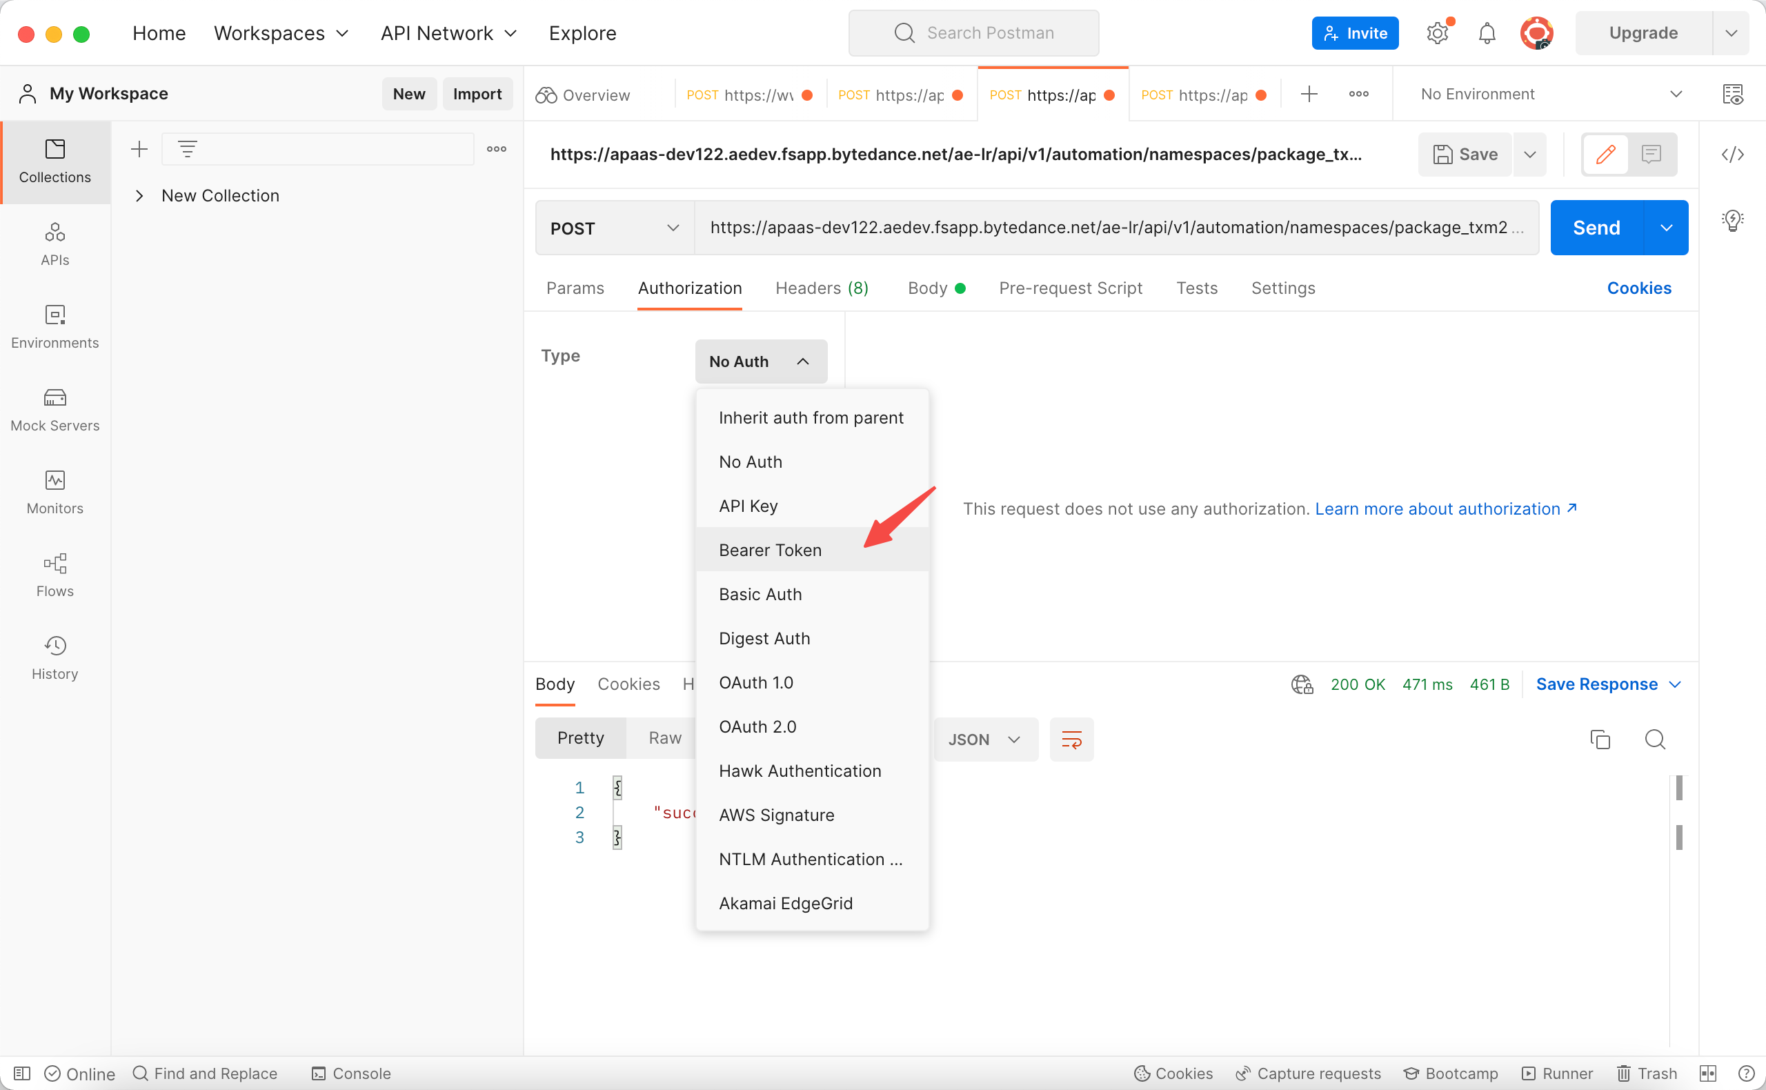Viewport: 1766px width, 1090px height.
Task: Switch to comment mode icon
Action: coord(1651,155)
